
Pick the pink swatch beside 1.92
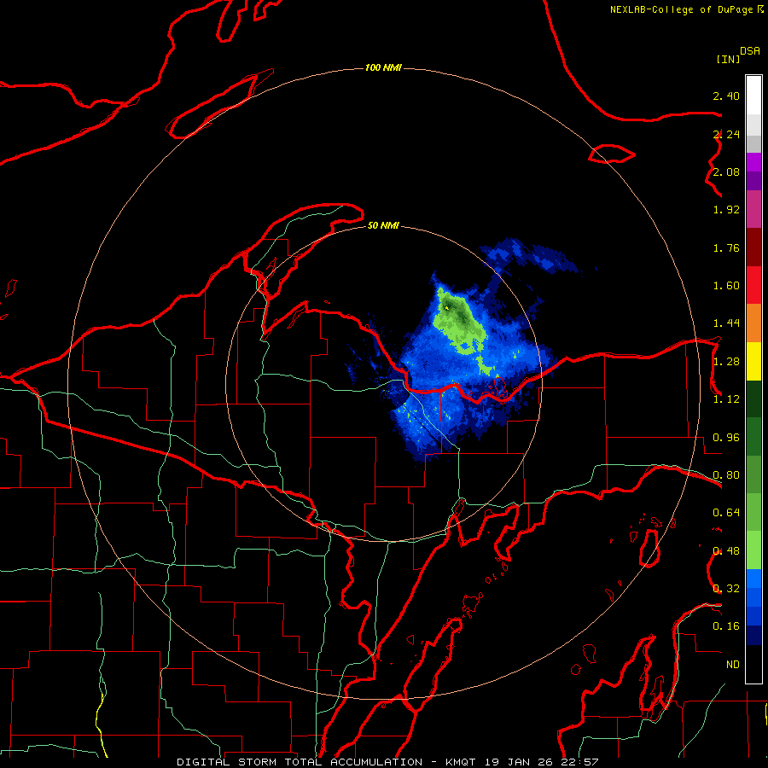pyautogui.click(x=753, y=209)
